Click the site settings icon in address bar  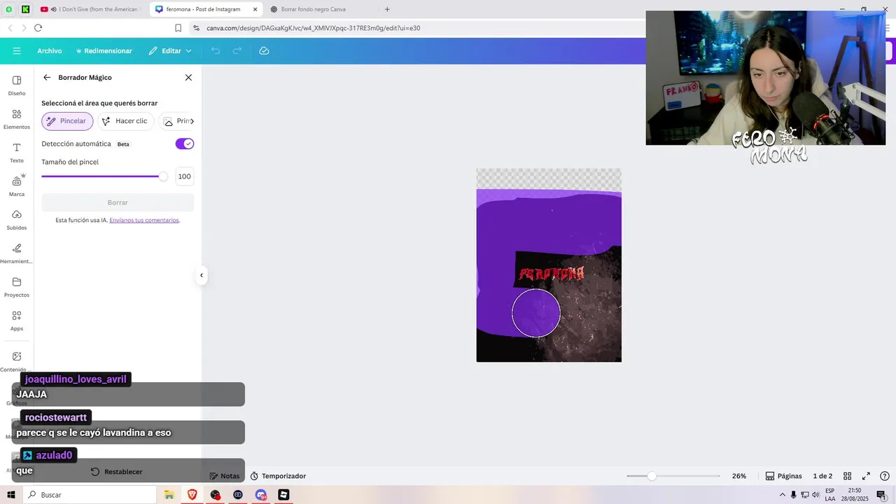196,28
